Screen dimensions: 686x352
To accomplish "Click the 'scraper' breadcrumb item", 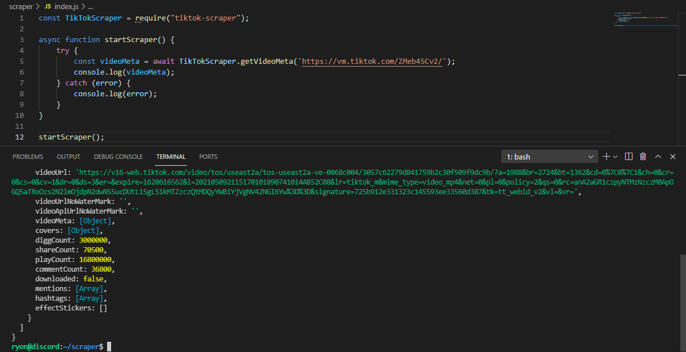I will (21, 6).
